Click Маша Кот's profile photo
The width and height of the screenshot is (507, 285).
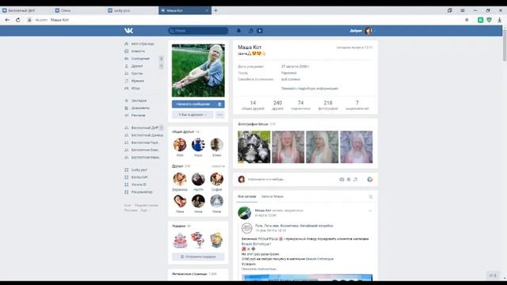coord(198,70)
